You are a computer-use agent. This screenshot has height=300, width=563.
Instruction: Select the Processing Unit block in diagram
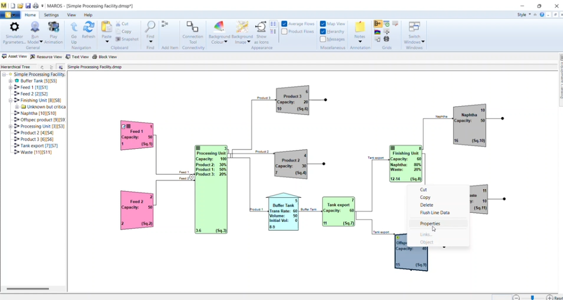[211, 189]
